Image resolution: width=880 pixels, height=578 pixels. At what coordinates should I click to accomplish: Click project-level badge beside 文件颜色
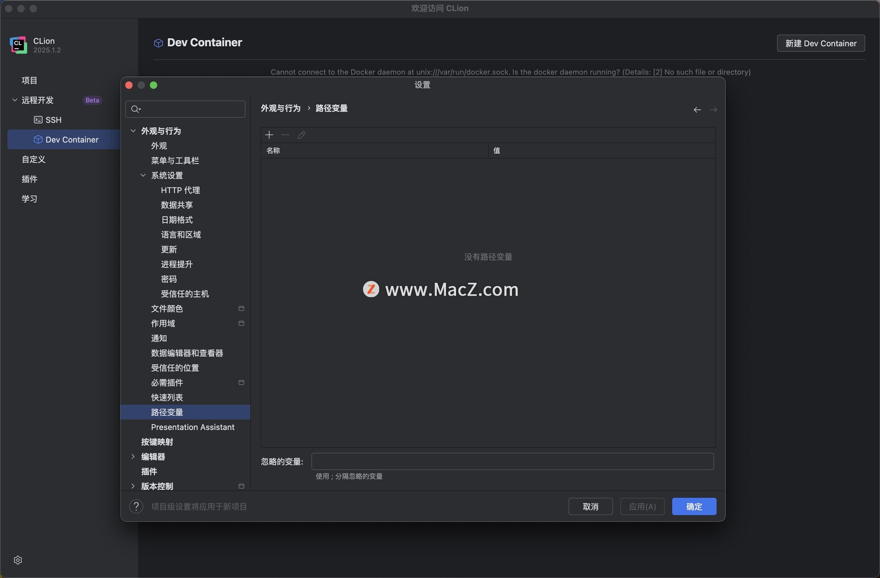(242, 308)
